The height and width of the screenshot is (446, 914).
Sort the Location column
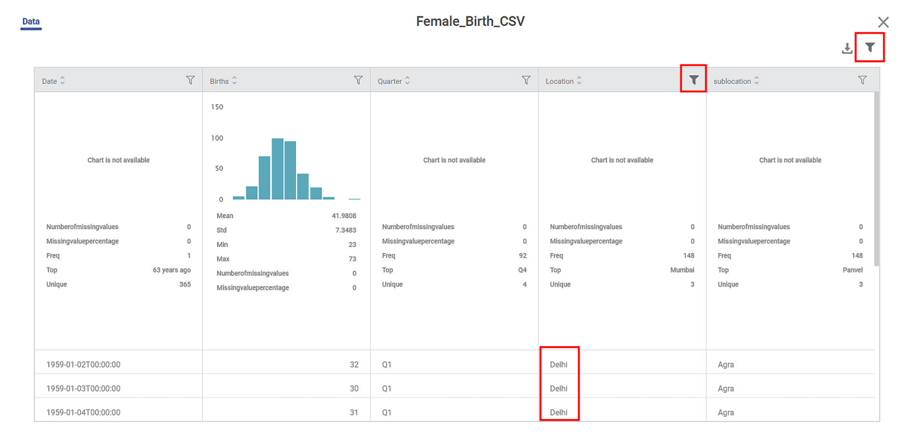(x=579, y=81)
